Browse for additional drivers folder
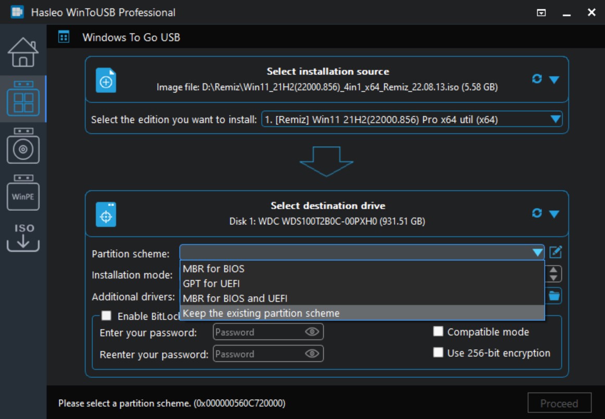 (x=554, y=296)
